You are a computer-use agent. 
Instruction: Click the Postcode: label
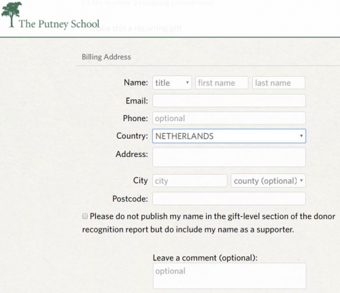tap(130, 199)
